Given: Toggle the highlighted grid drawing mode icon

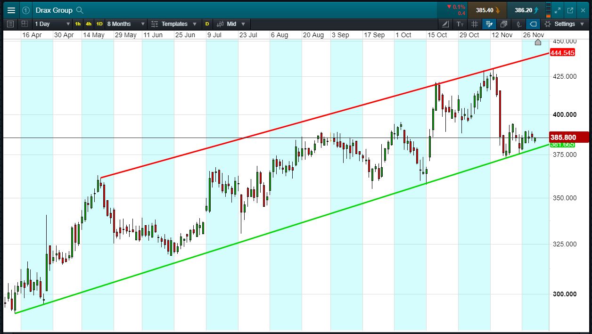Looking at the screenshot, I should tap(489, 24).
